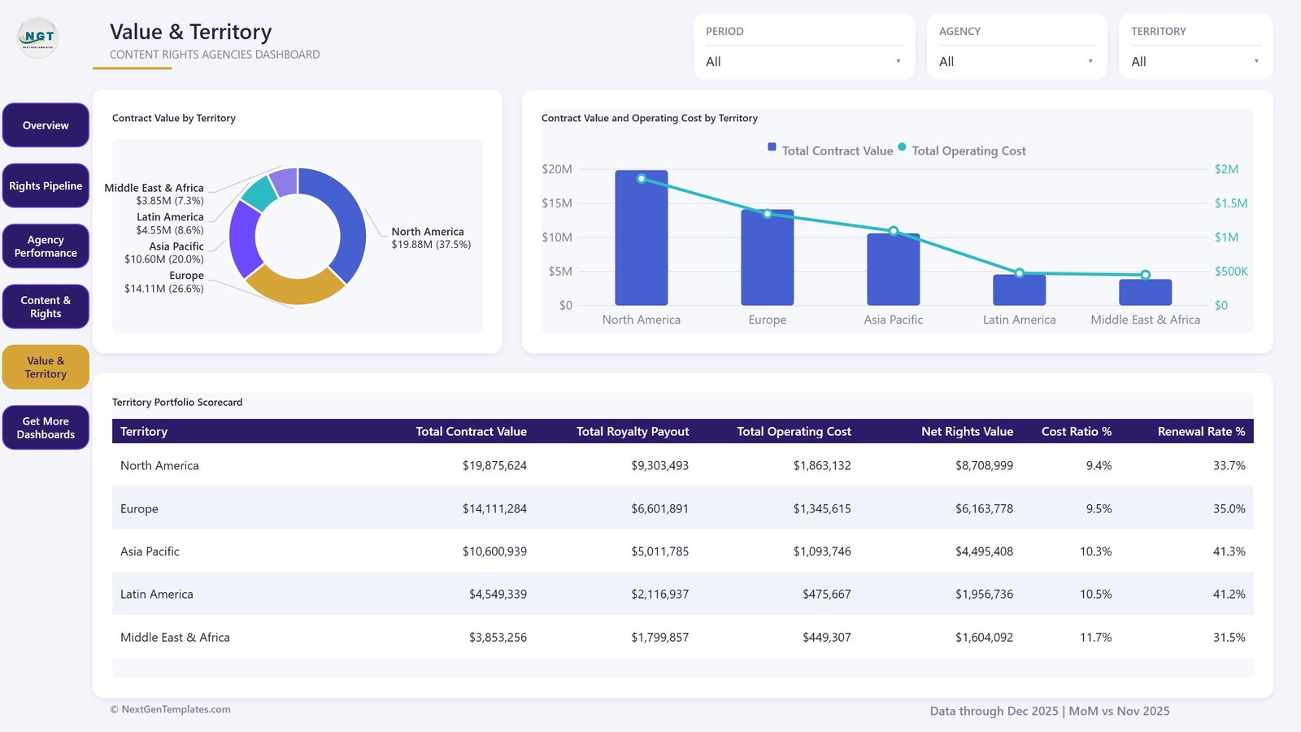Click the Europe bar in chart

[x=768, y=257]
